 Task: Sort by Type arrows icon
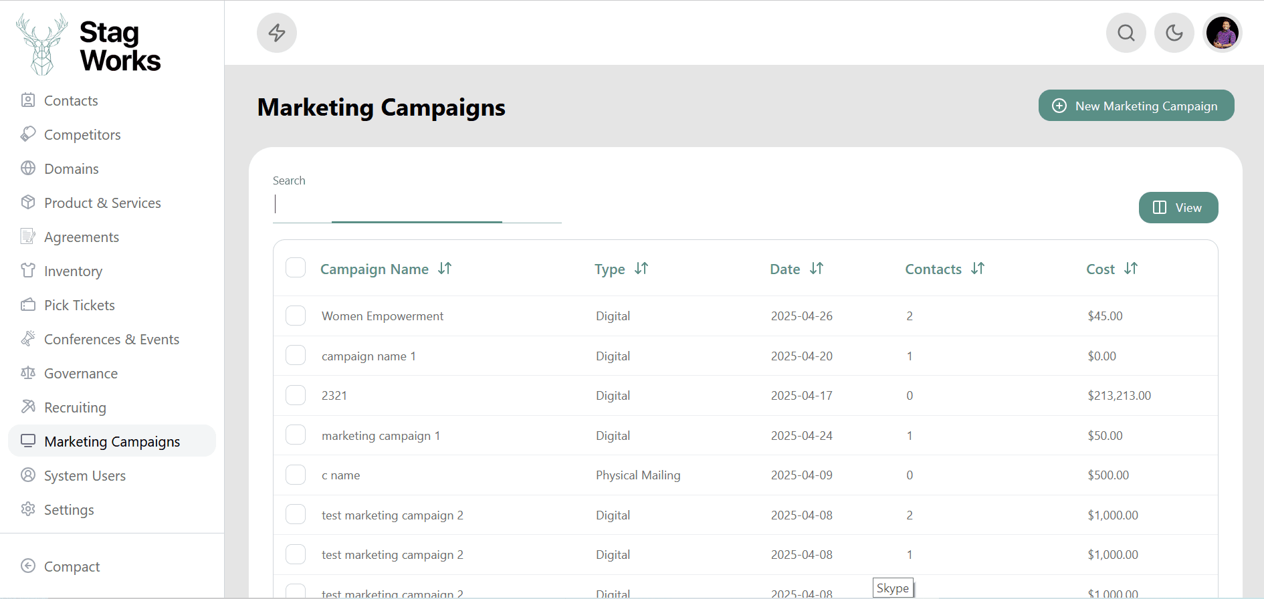(641, 269)
